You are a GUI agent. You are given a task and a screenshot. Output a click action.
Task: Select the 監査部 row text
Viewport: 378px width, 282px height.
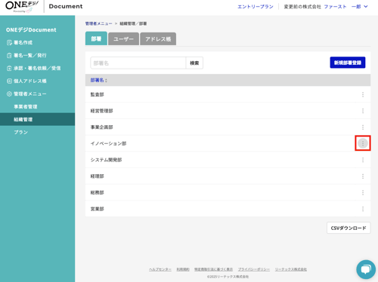pos(97,94)
